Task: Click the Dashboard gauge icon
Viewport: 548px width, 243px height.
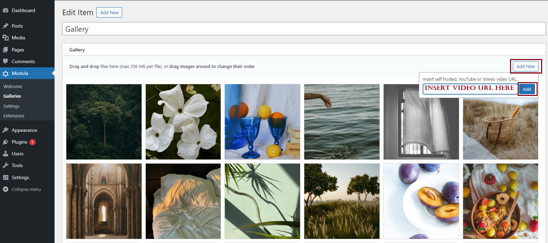Action: [x=6, y=10]
